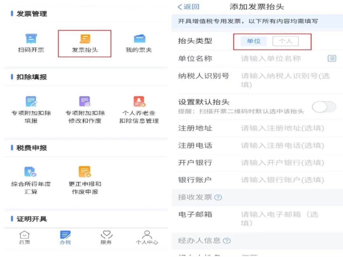Click 证明开具 section heading
This screenshot has width=343, height=257.
pyautogui.click(x=32, y=219)
